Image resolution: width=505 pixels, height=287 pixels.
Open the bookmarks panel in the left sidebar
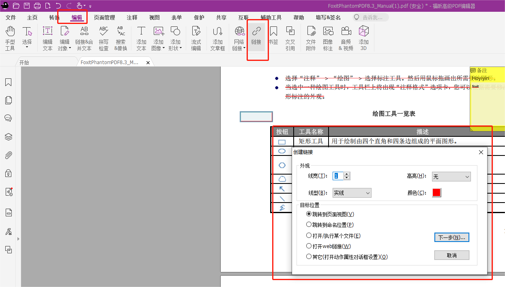[x=8, y=82]
